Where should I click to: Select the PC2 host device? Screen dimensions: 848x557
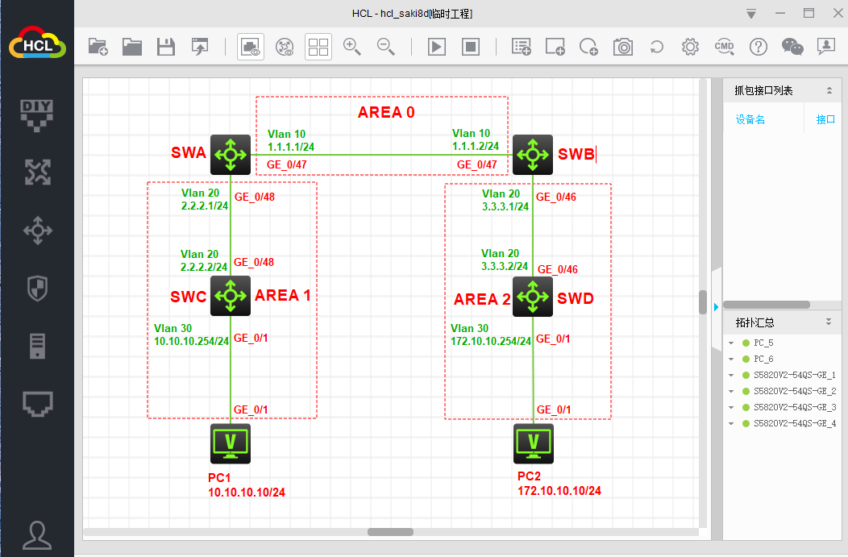click(x=534, y=443)
